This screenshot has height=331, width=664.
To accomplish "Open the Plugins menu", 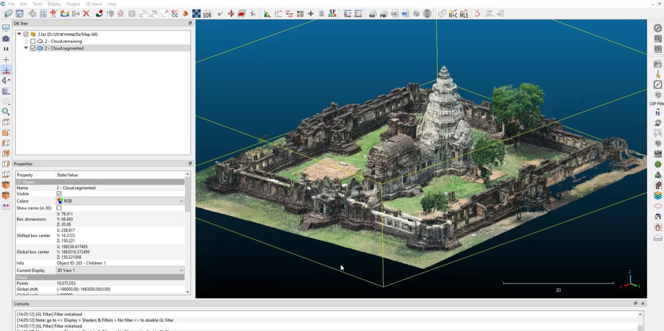I will coord(73,4).
